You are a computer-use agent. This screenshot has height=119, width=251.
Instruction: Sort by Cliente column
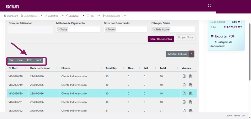coord(82,68)
